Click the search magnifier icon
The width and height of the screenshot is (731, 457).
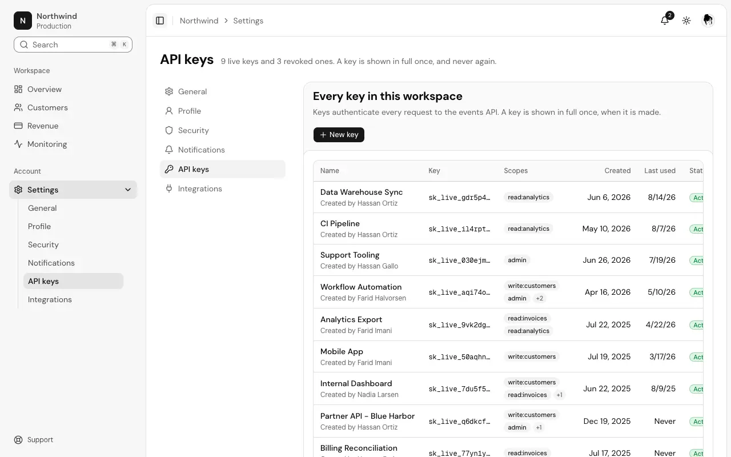click(x=24, y=45)
